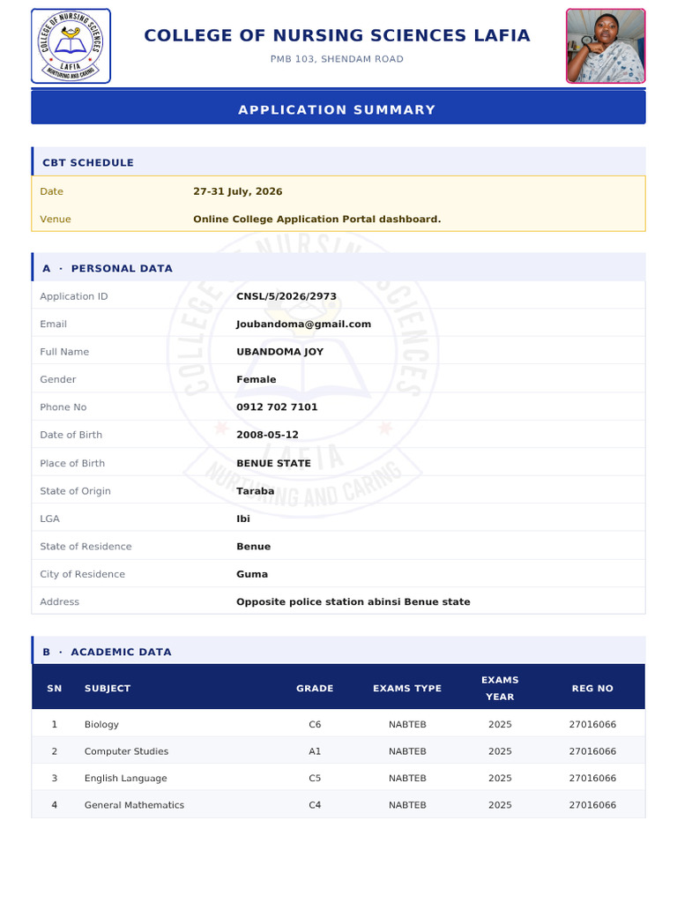Select the Academic Data section header
This screenshot has height=903, width=677.
pyautogui.click(x=338, y=652)
